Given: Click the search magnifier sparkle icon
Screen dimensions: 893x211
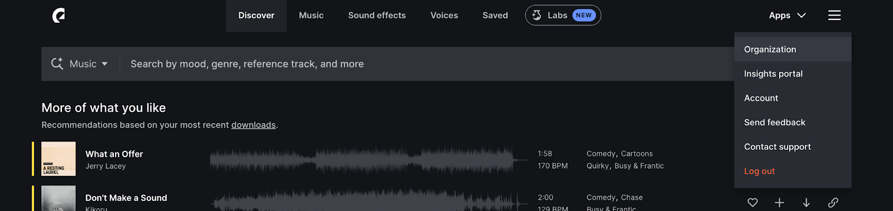Looking at the screenshot, I should 57,63.
